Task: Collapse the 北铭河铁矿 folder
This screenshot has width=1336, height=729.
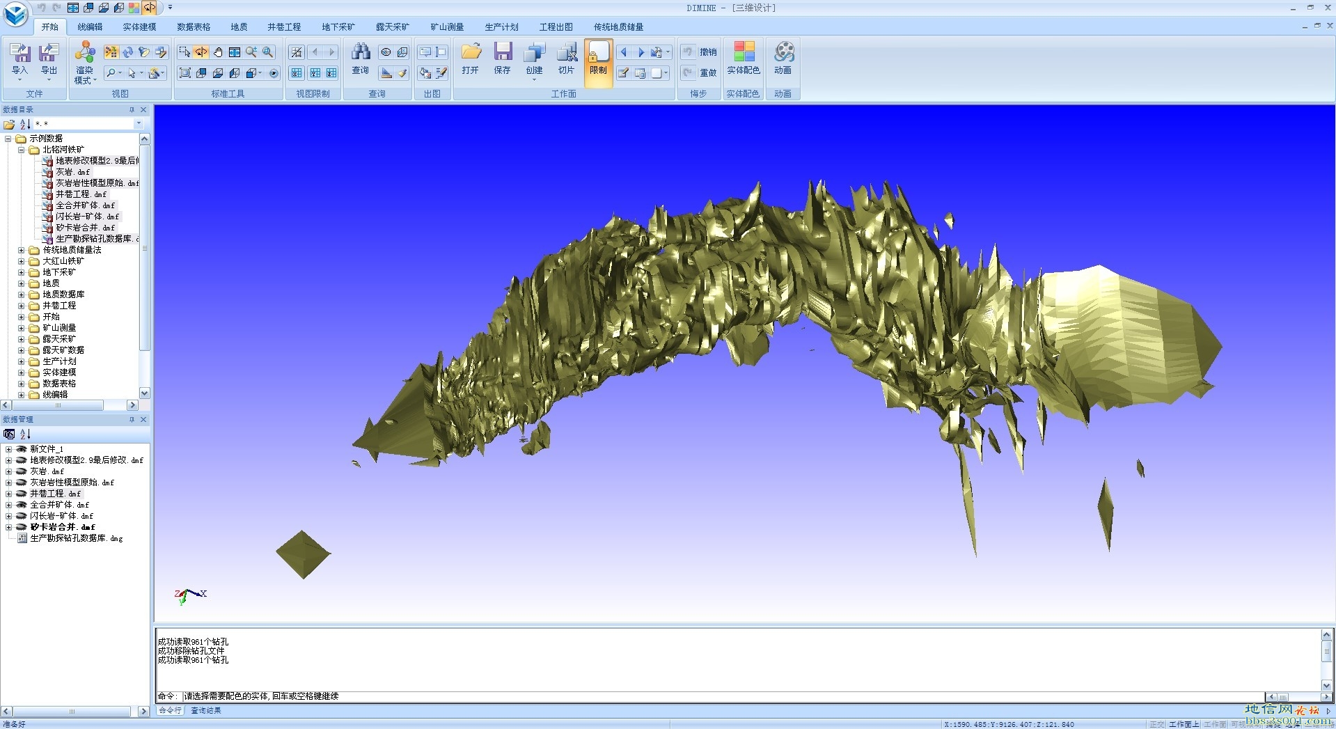Action: (x=21, y=150)
